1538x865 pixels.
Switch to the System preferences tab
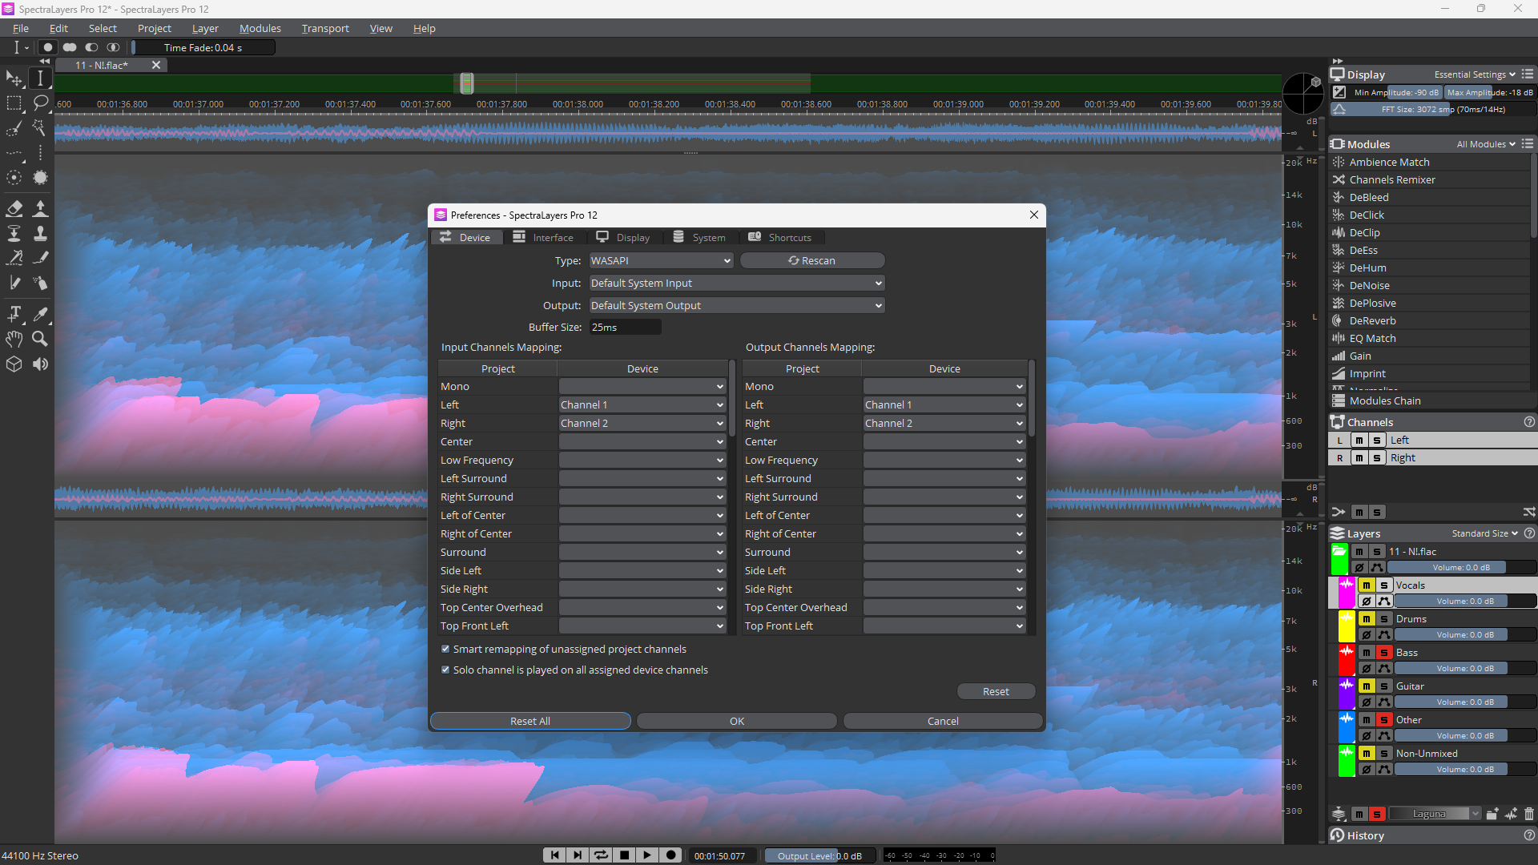click(699, 238)
